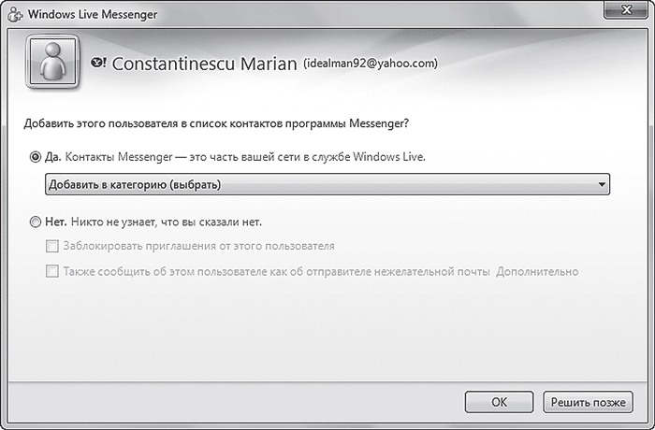Screen dimensions: 655x430
Task: Tick "Заблокировать приглашения от этого пользователя" checkbox
Action: tap(52, 247)
